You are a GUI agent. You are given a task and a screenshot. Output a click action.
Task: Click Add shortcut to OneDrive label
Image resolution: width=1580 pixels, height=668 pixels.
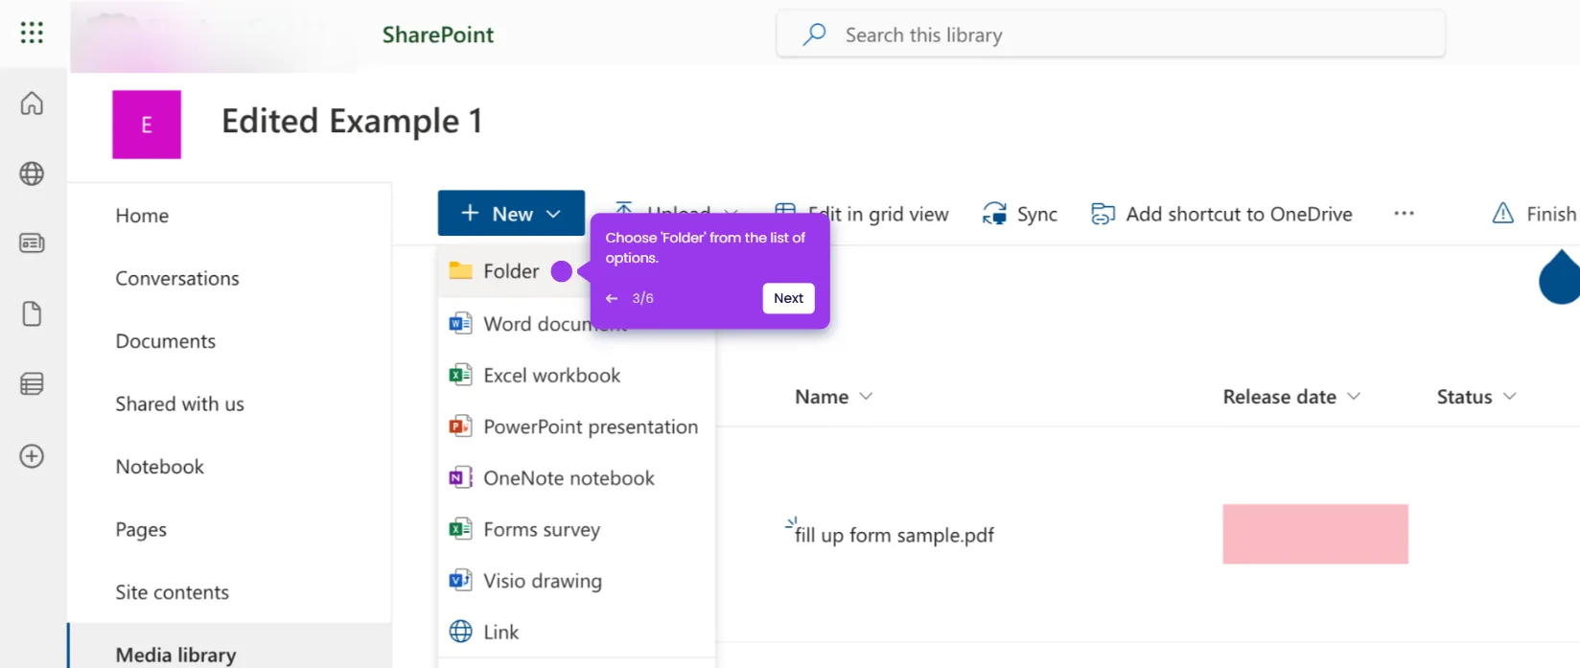click(1239, 214)
